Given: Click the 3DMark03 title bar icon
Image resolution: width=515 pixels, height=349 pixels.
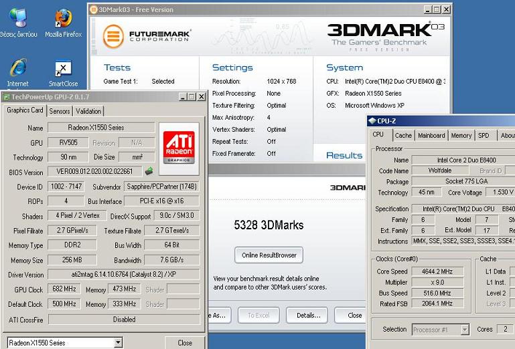Looking at the screenshot, I should [x=93, y=9].
